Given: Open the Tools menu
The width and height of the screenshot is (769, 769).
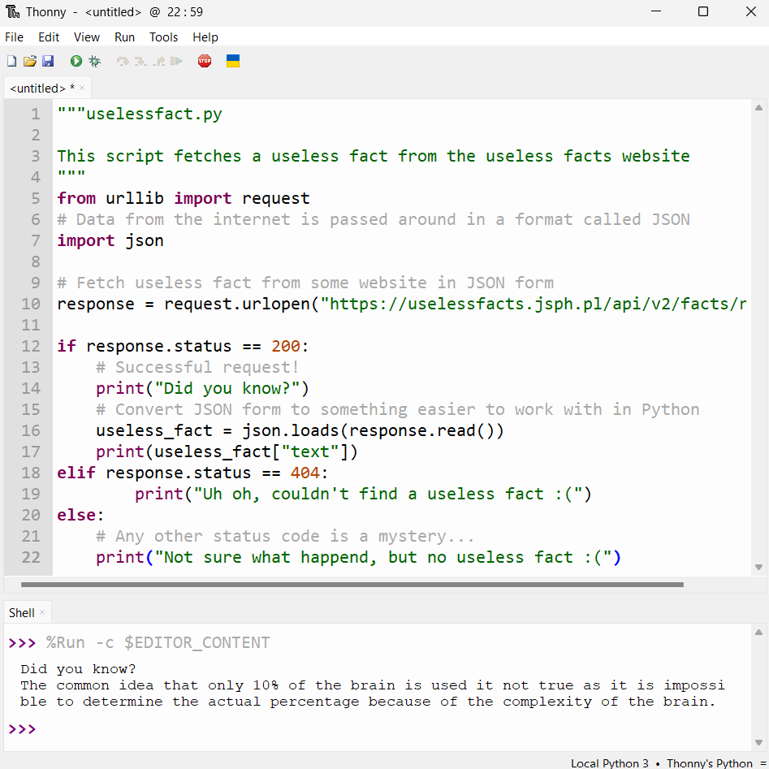Looking at the screenshot, I should [163, 37].
